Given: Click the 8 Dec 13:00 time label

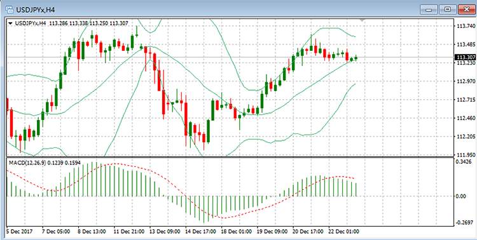Looking at the screenshot, I should (x=92, y=232).
